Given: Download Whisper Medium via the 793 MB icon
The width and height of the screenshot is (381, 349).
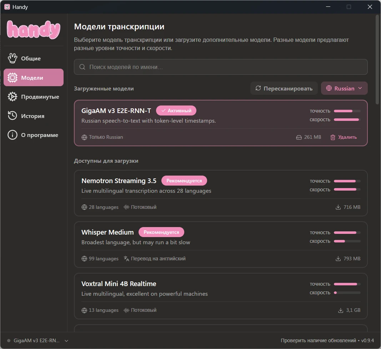Looking at the screenshot, I should pos(338,259).
